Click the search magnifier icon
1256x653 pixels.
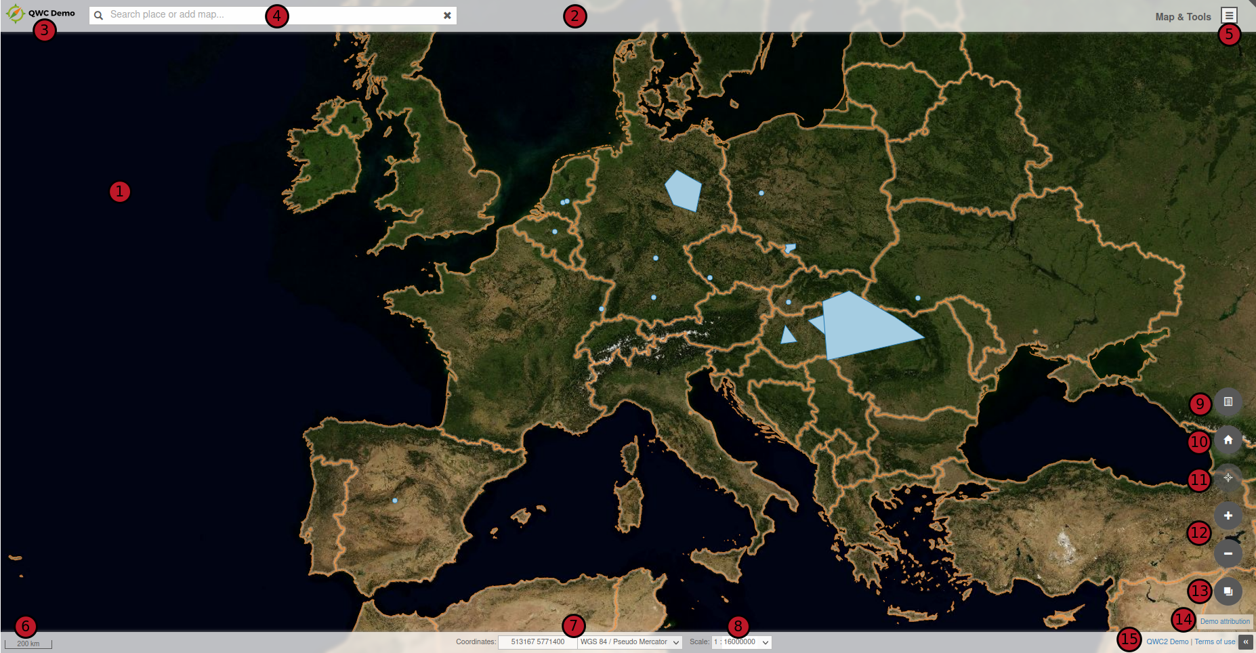[99, 15]
